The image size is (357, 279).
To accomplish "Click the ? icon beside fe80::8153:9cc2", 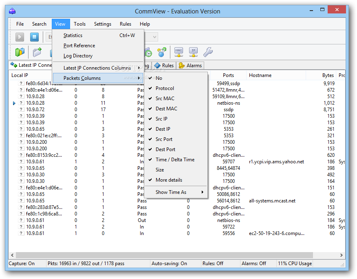I will click(x=21, y=155).
